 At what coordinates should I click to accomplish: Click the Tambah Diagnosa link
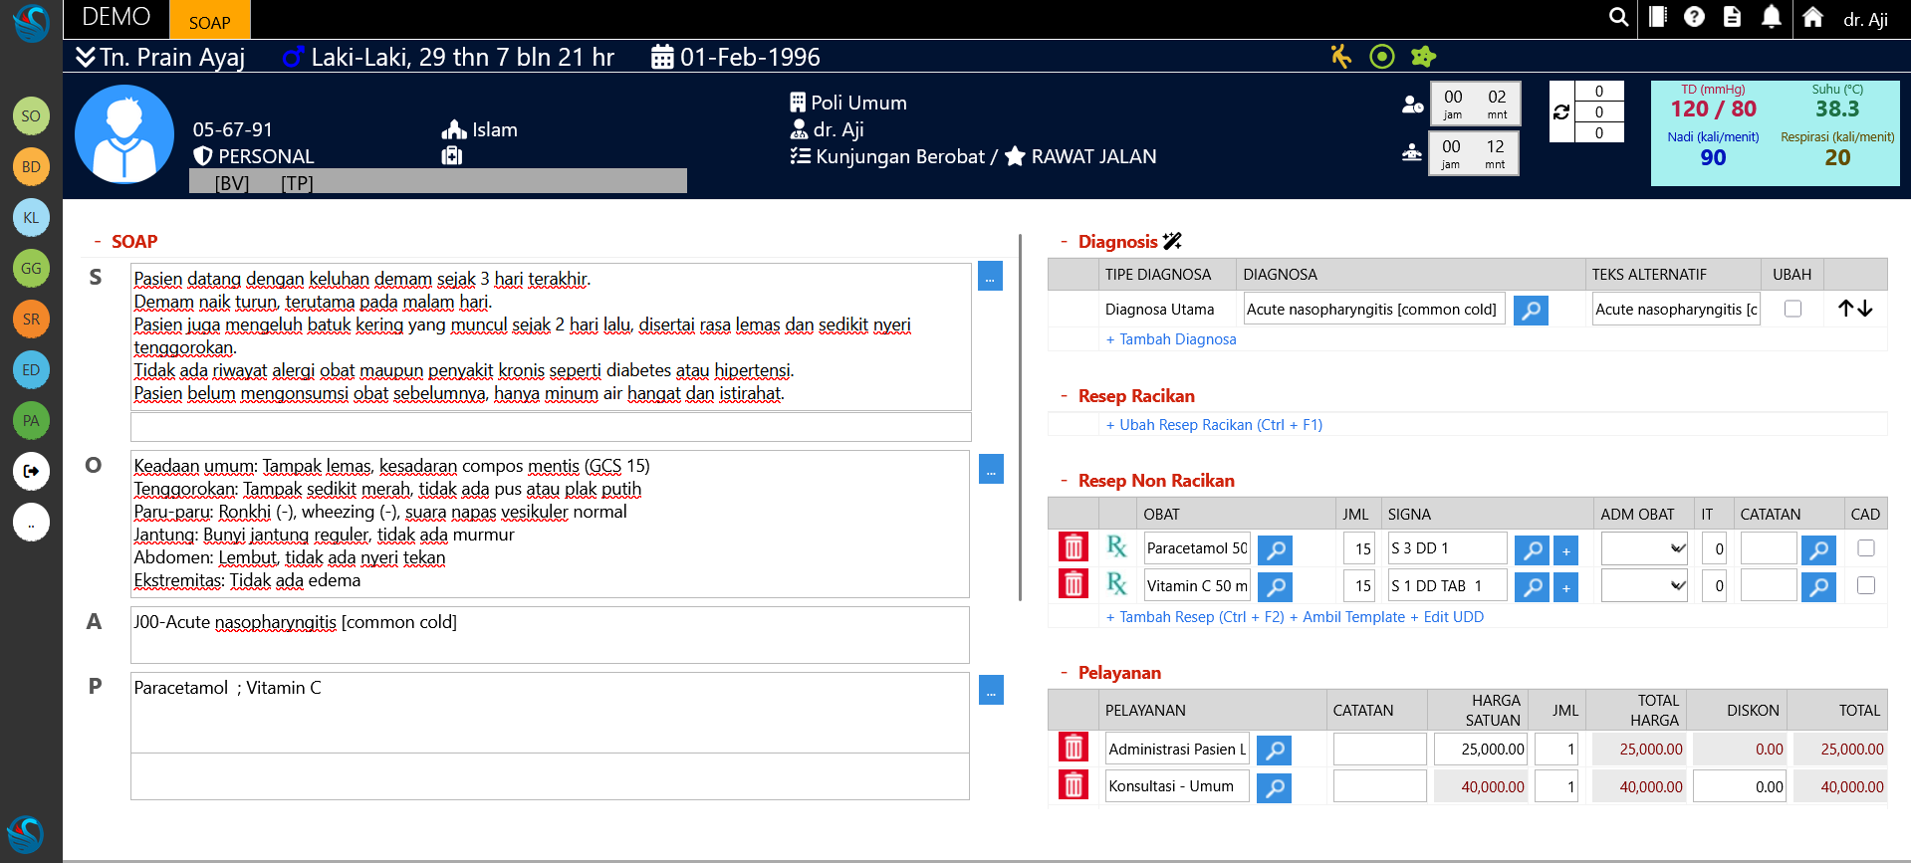[1171, 339]
